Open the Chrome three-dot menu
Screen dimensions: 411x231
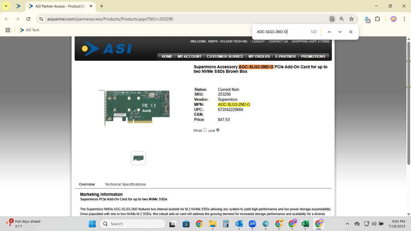pyautogui.click(x=404, y=19)
